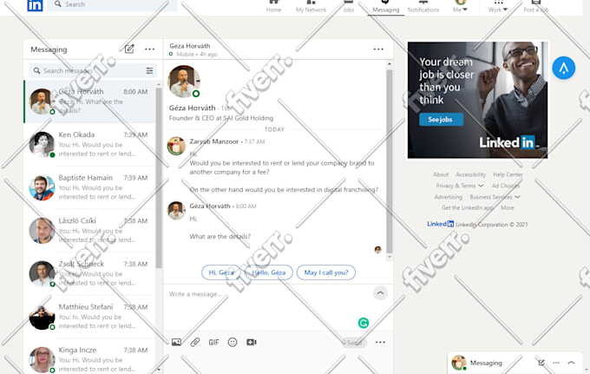Open the Post a job link
Screen dimensions: 590x374
tap(536, 6)
